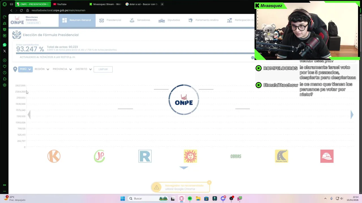The image size is (362, 203).
Task: Switch to Resumen General tab
Action: click(77, 20)
